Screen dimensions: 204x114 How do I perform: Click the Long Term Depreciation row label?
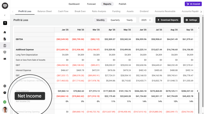[x=27, y=55]
